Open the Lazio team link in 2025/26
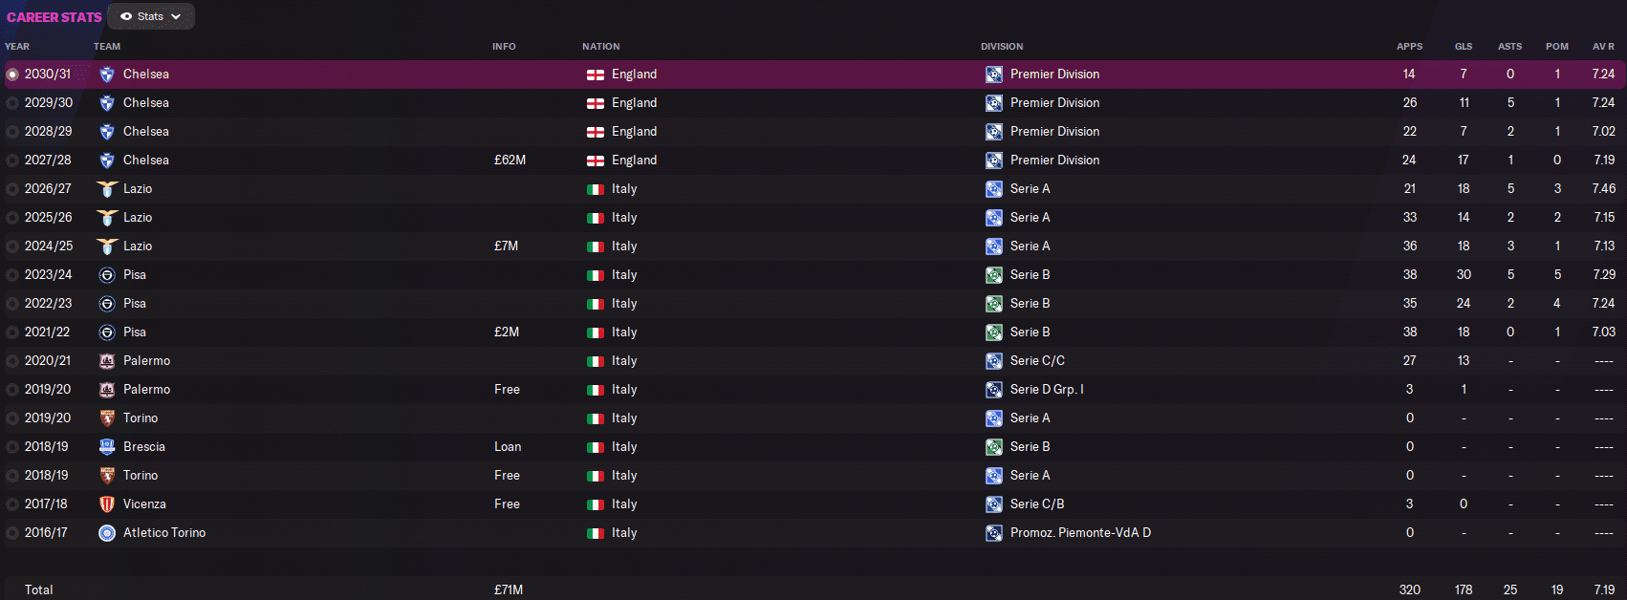This screenshot has width=1627, height=600. click(x=138, y=218)
